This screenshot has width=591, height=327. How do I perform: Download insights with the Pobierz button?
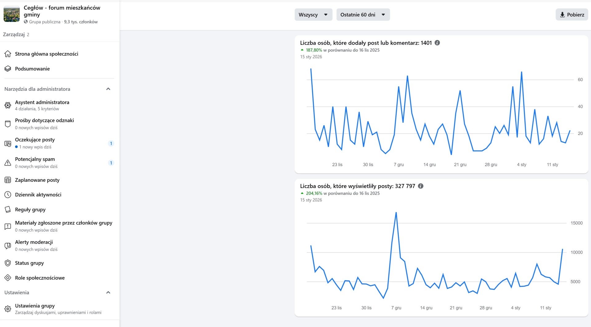[572, 15]
